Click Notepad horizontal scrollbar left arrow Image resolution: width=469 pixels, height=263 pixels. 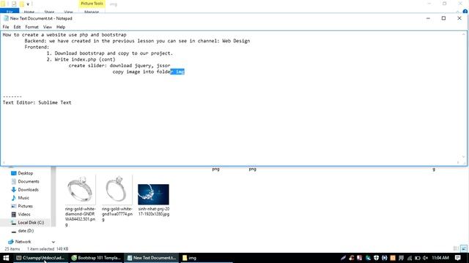[x=4, y=163]
